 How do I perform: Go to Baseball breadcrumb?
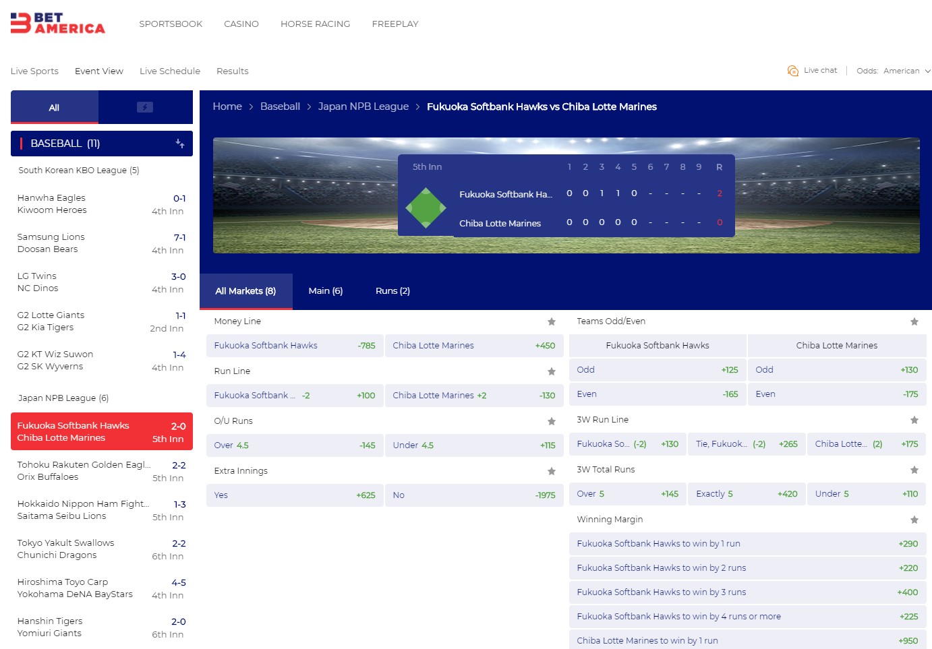(280, 106)
